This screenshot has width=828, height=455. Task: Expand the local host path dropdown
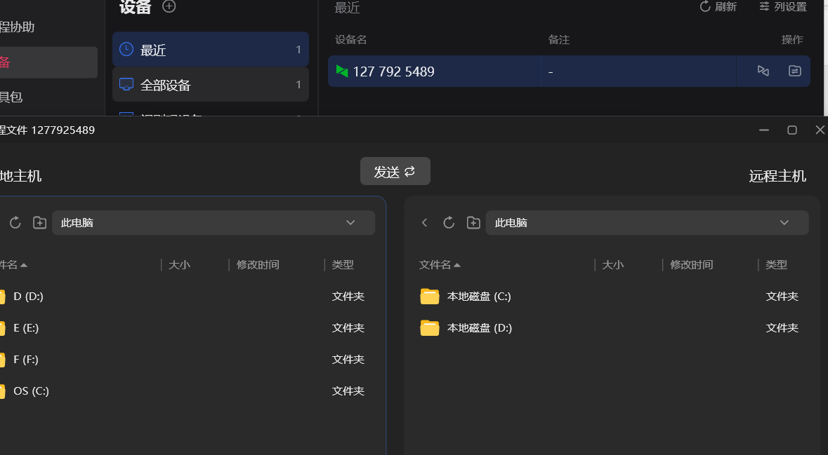pos(350,223)
